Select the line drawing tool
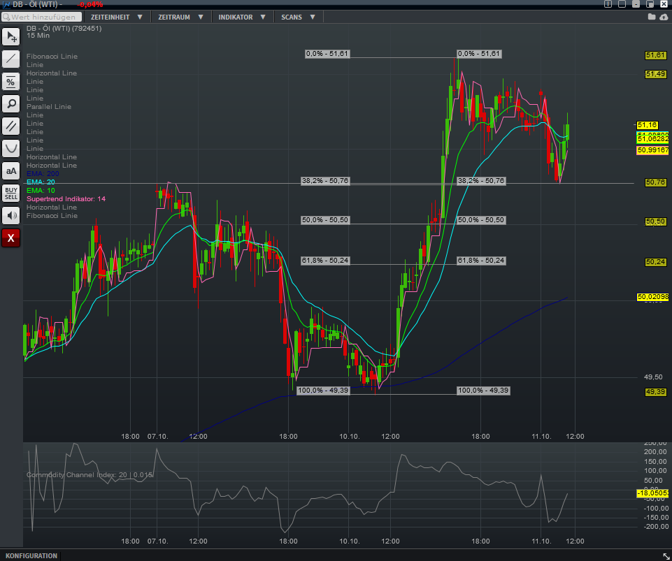The image size is (672, 561). (x=10, y=59)
